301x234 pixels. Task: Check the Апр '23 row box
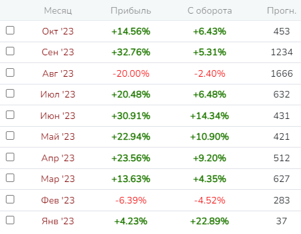coord(10,157)
